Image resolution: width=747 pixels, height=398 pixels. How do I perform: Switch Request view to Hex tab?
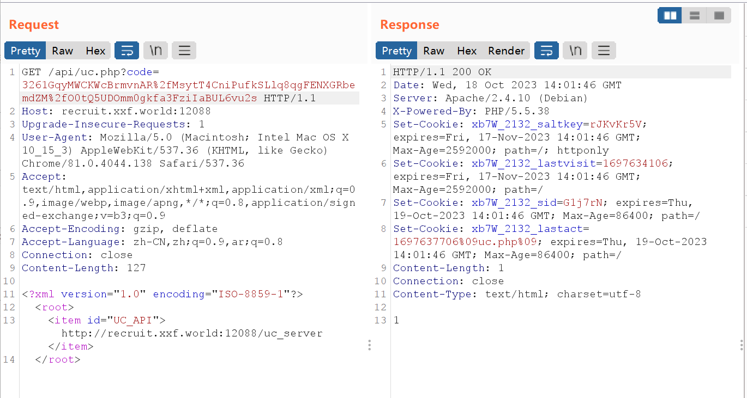95,51
